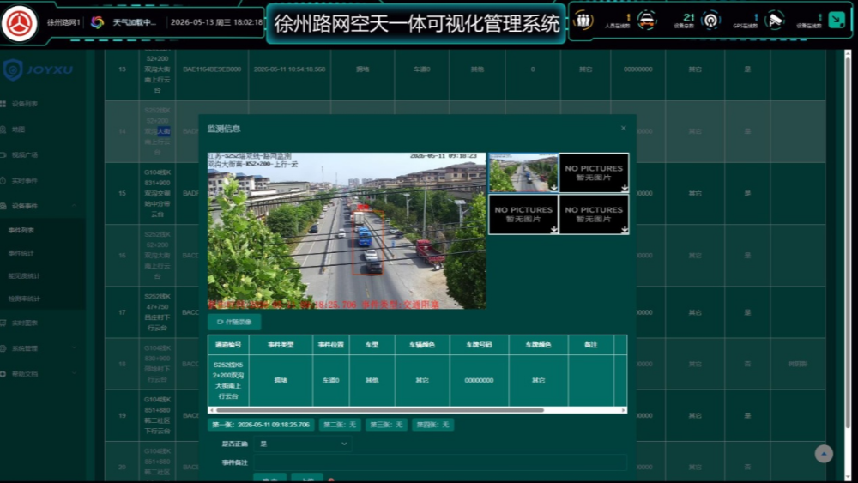Image resolution: width=858 pixels, height=483 pixels.
Task: Click the 实时事件 clock icon in sidebar
Action: [x=3, y=180]
